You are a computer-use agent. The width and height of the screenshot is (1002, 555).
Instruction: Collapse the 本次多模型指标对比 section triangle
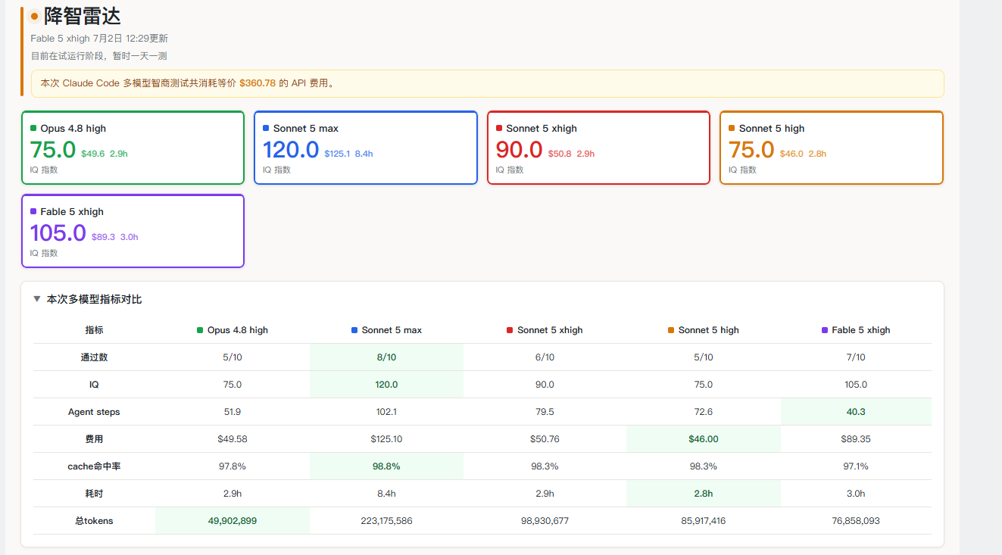pos(36,299)
